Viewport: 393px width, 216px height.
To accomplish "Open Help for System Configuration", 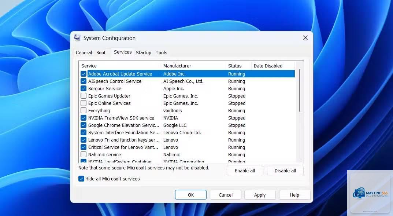I will tap(294, 195).
